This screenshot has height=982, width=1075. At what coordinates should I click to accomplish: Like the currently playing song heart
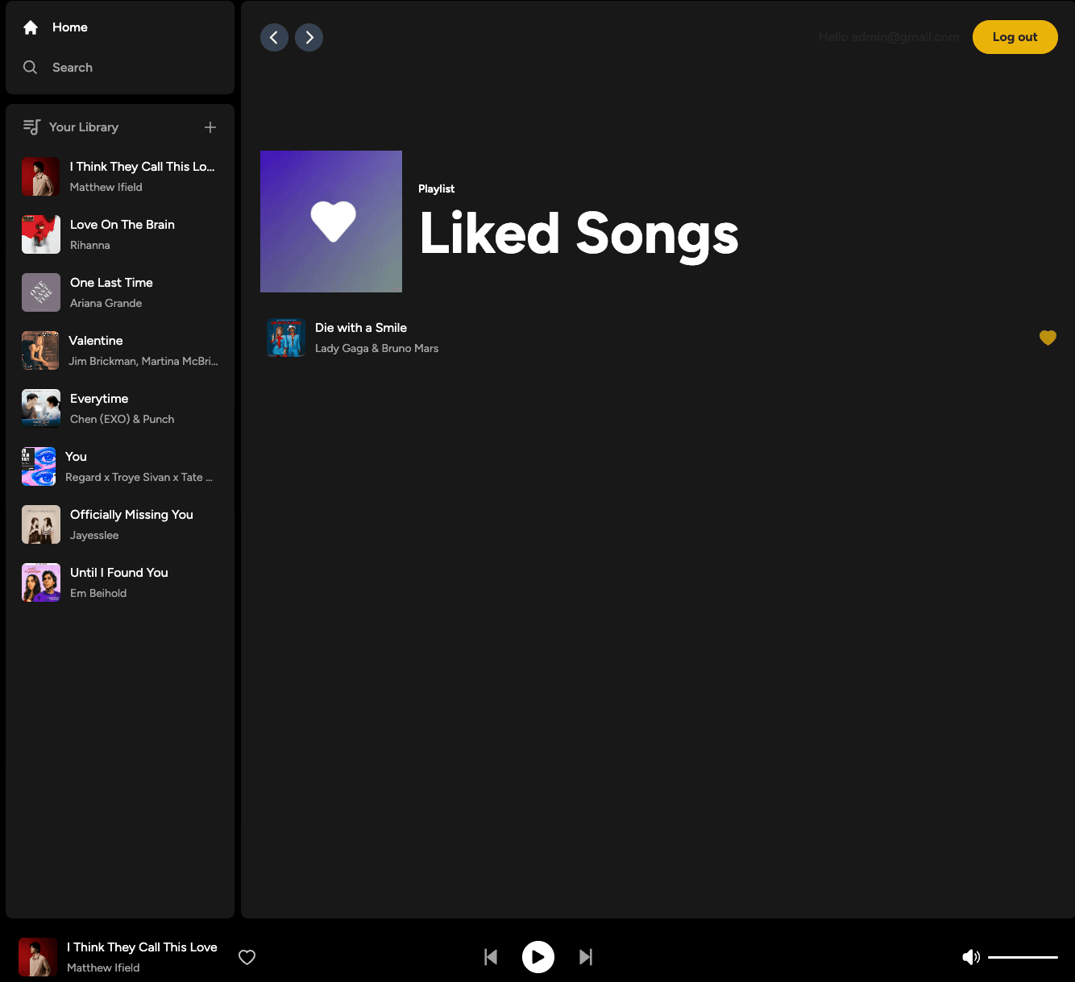[x=247, y=957]
